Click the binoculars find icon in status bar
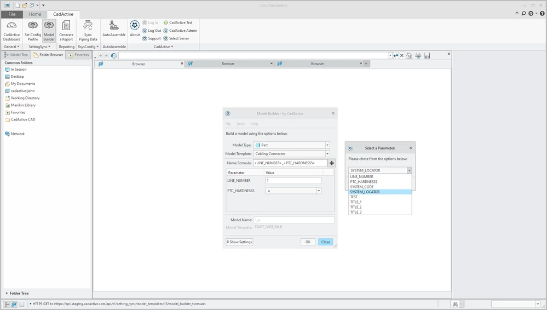This screenshot has height=310, width=547. (x=455, y=305)
